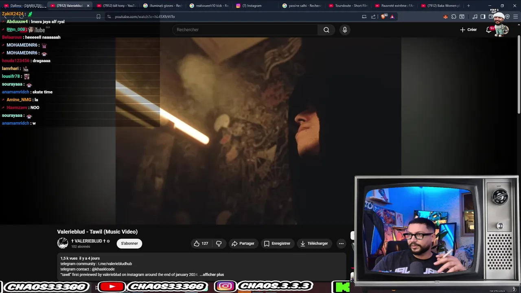The width and height of the screenshot is (521, 293).
Task: Click the '102 abonnés' subscriber count
Action: [x=81, y=247]
